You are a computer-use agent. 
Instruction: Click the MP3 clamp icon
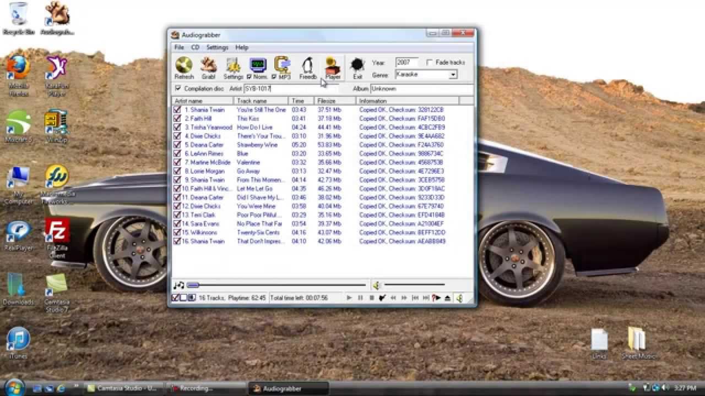[283, 65]
